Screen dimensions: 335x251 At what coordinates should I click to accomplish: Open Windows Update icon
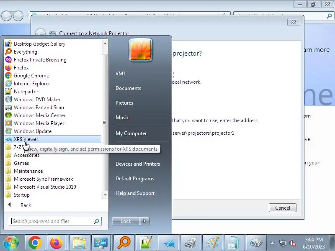click(x=8, y=131)
